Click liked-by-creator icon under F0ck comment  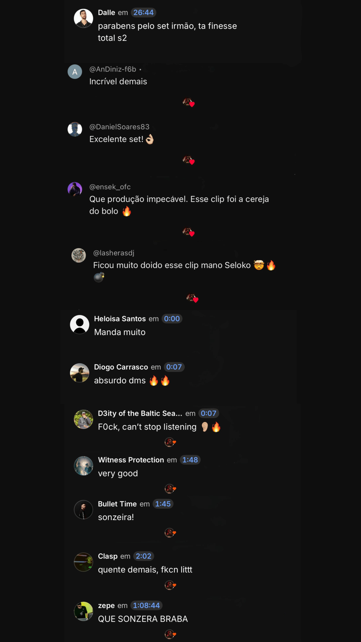(x=170, y=442)
